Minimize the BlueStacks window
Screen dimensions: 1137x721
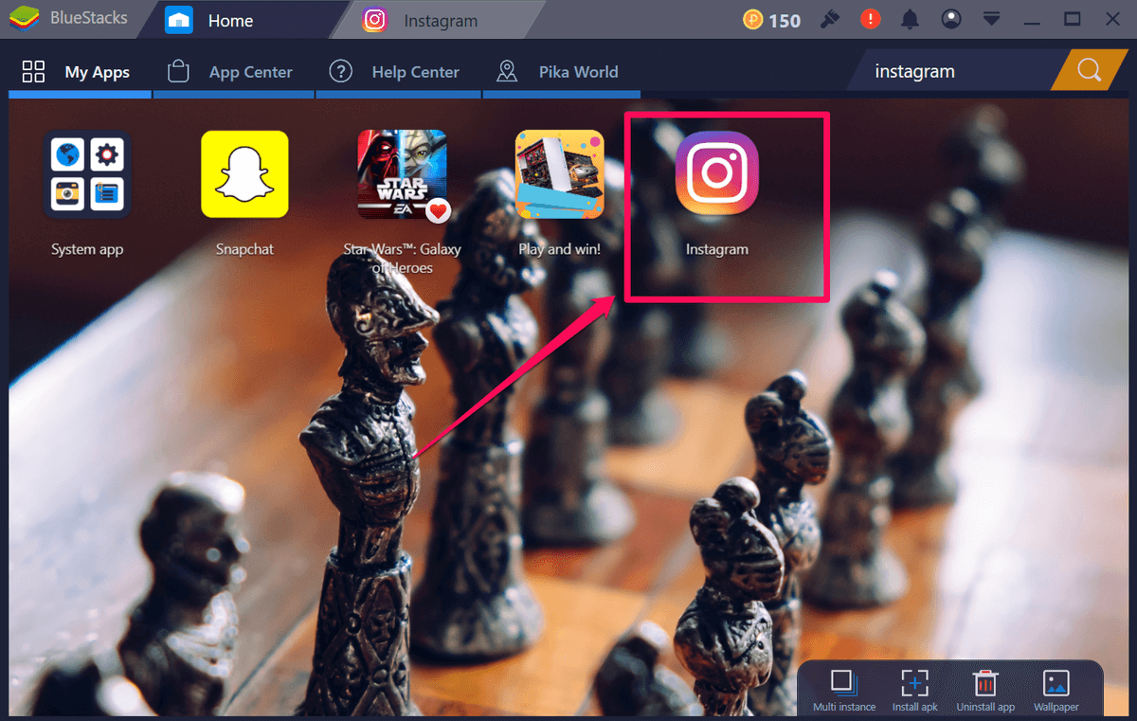[1033, 20]
